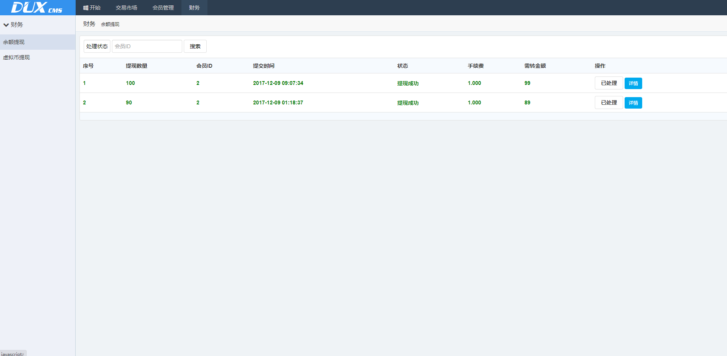The image size is (727, 356).
Task: Click 余额提现 in the breadcrumb header
Action: (110, 24)
